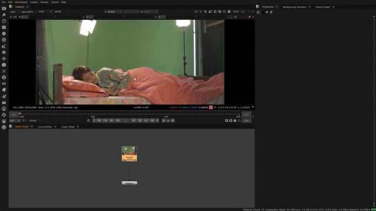Screen dimensions: 376x211
Task: Open the Keyer nodes toolbar menu
Action: coord(4,46)
